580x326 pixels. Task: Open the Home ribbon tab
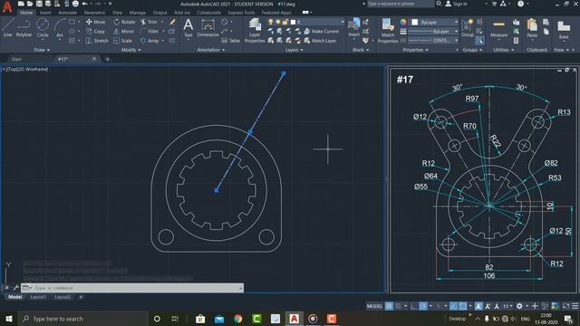point(26,13)
